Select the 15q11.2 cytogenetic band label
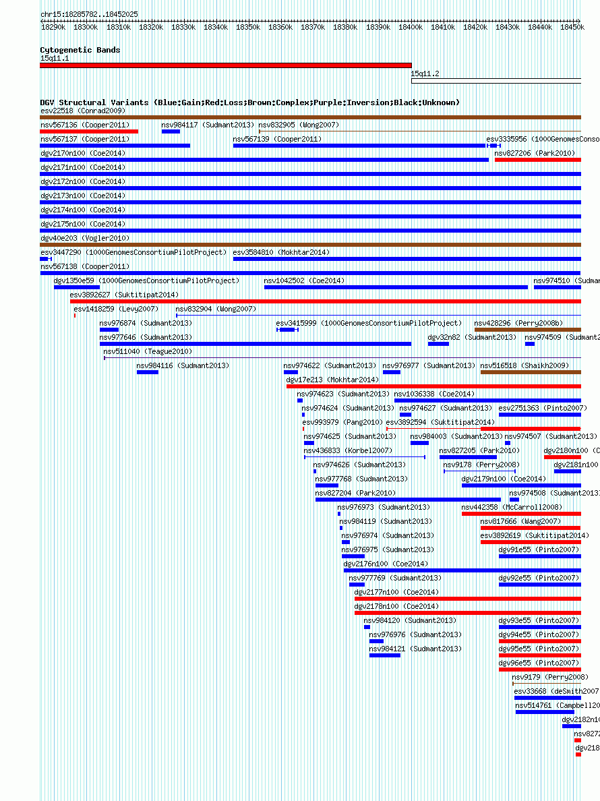Screen dimensions: 600x801 (425, 74)
